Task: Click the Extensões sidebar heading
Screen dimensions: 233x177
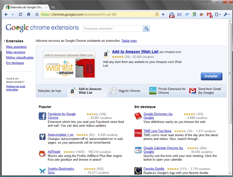Action: point(15,41)
